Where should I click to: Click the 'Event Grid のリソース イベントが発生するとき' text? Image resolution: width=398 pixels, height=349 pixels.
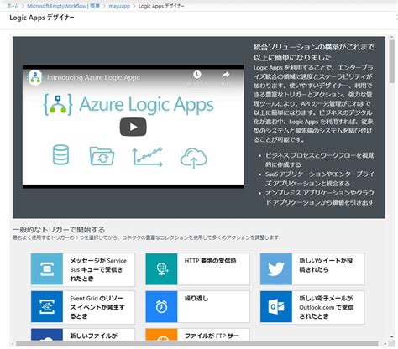point(97,307)
